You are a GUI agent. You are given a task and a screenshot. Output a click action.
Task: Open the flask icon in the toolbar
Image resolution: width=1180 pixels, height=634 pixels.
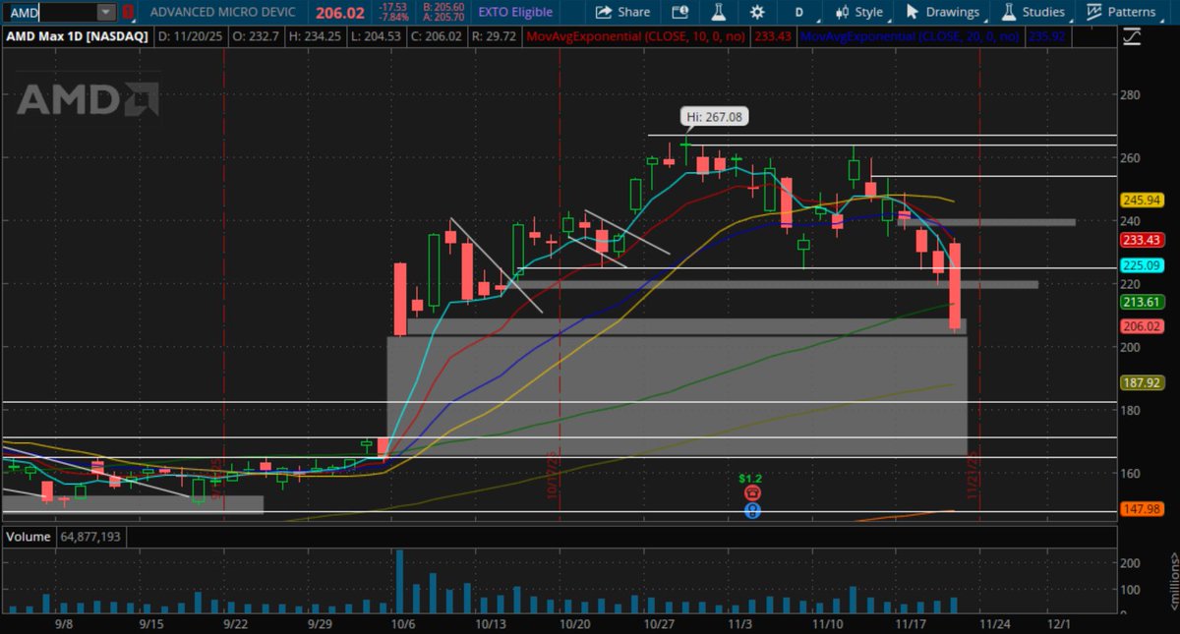coord(719,12)
